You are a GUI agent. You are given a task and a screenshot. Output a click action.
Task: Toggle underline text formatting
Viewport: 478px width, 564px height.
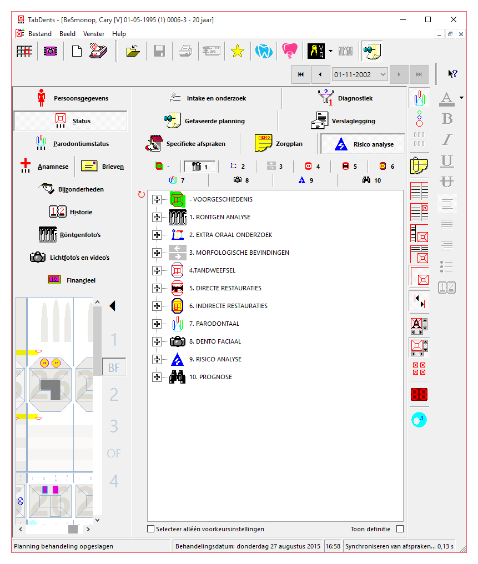coord(447,161)
